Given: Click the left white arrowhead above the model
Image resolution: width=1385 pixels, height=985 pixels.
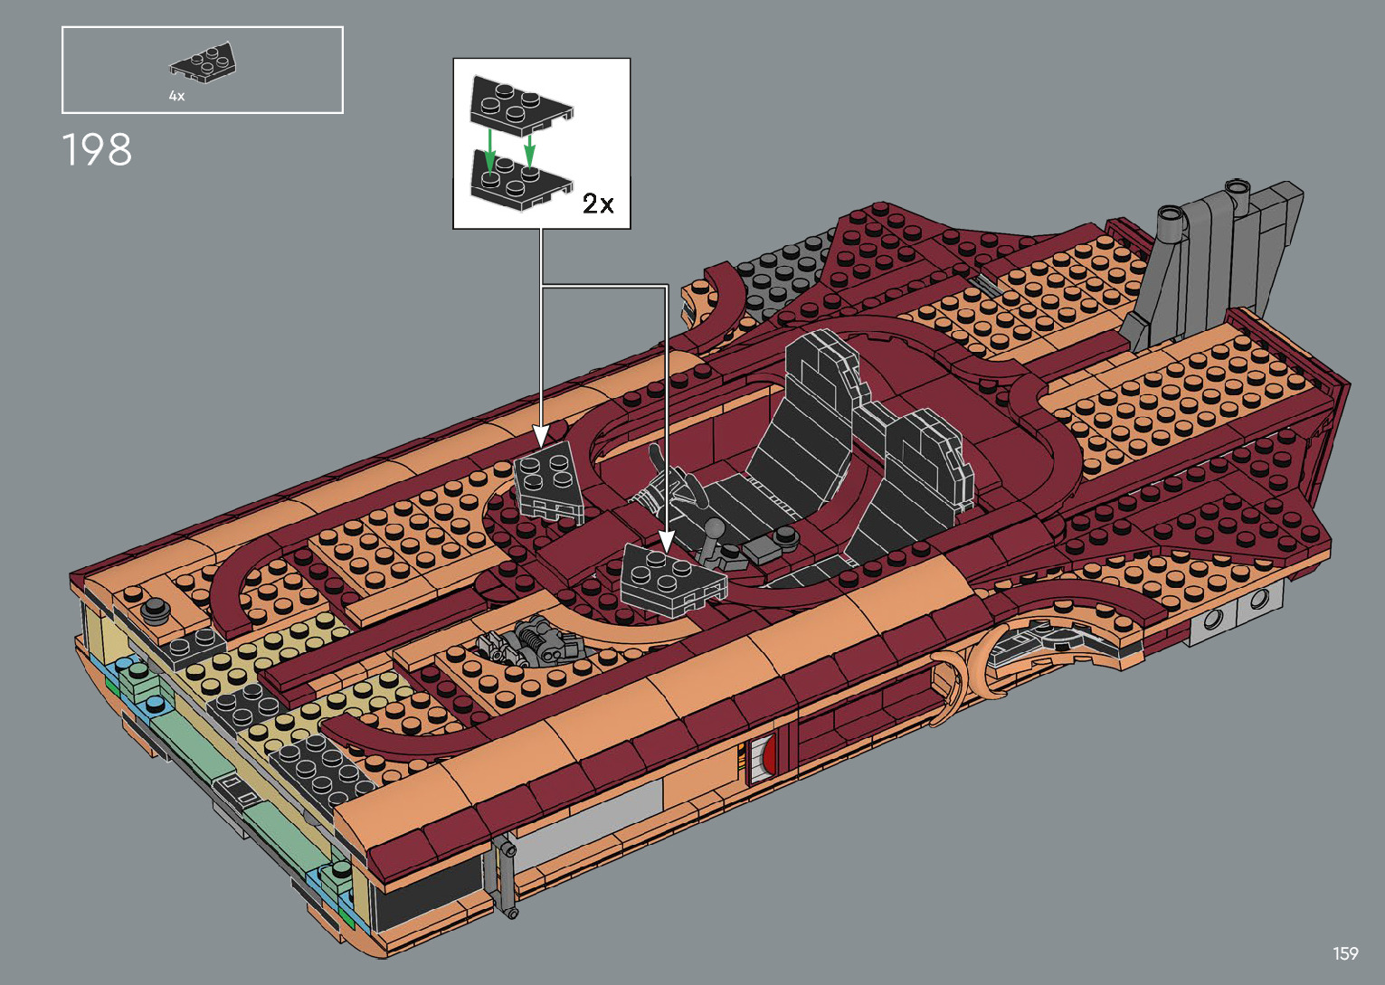Looking at the screenshot, I should pos(541,434).
